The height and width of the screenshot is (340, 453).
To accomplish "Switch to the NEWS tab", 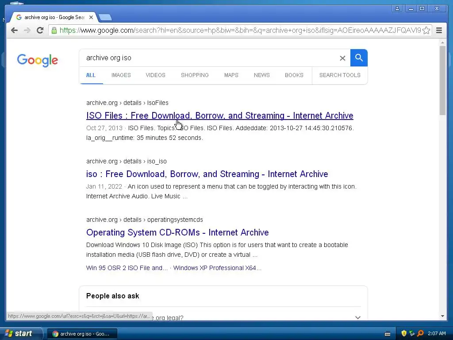I will pos(262,75).
